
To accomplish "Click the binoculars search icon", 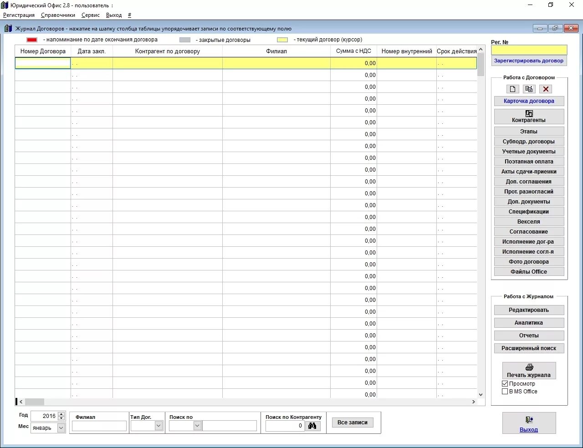I will [x=312, y=426].
